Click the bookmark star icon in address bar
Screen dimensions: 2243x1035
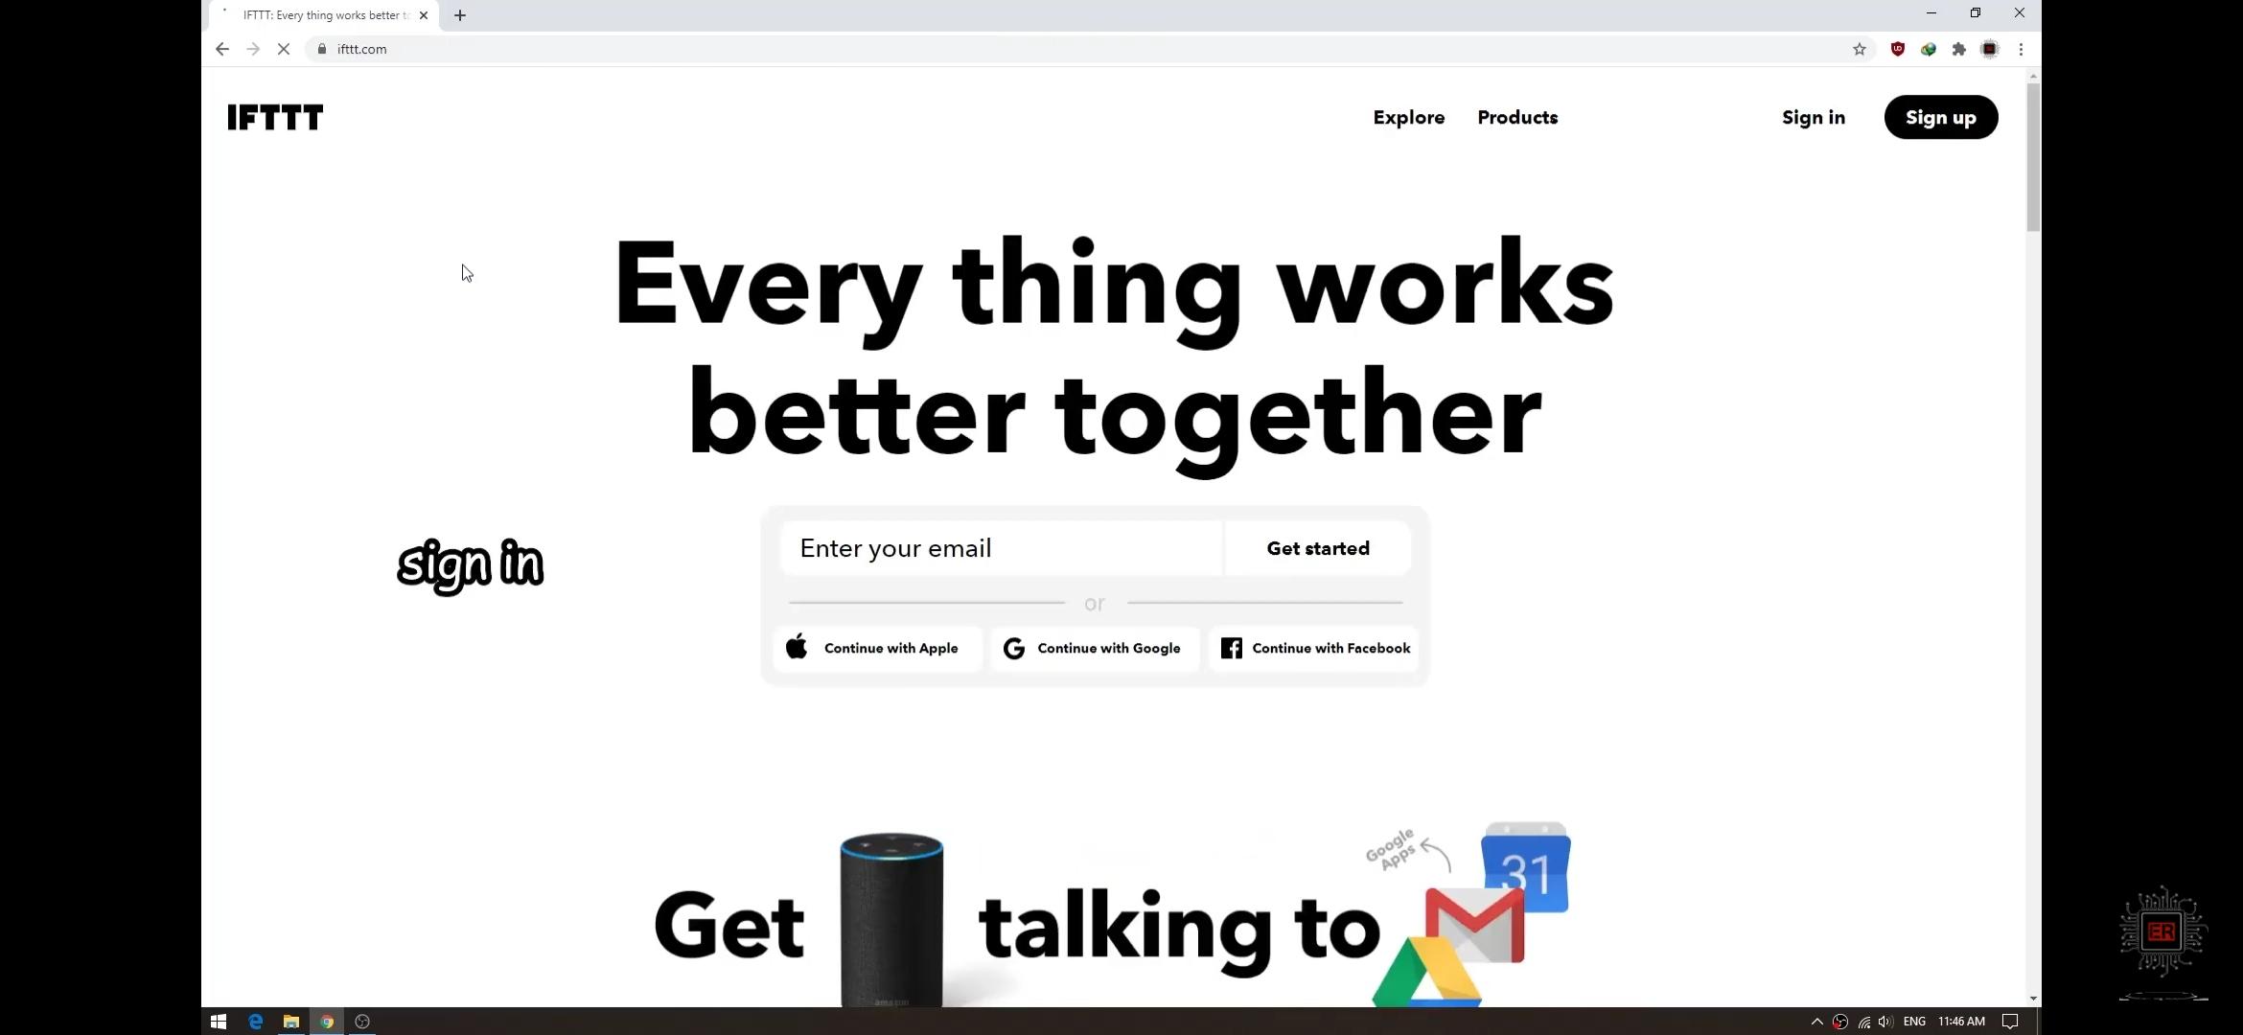[x=1860, y=49]
